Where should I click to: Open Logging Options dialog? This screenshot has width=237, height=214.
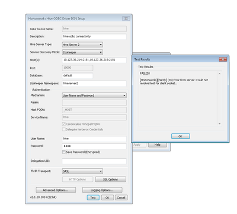(102, 190)
